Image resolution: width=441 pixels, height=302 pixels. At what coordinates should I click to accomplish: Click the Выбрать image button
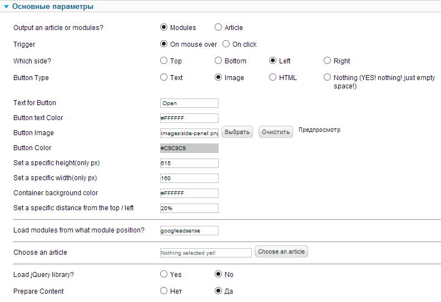coord(237,132)
